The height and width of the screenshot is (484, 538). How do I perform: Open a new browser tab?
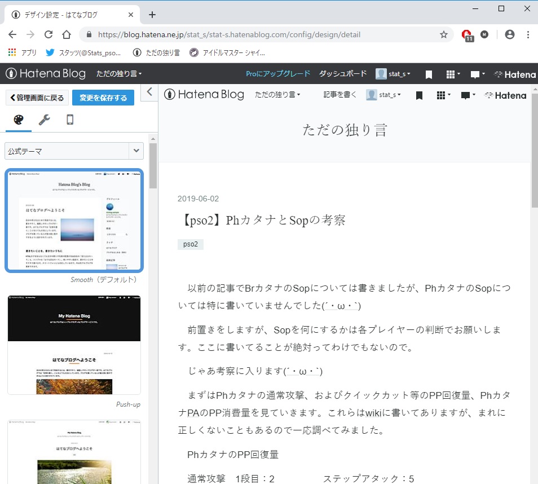click(152, 15)
